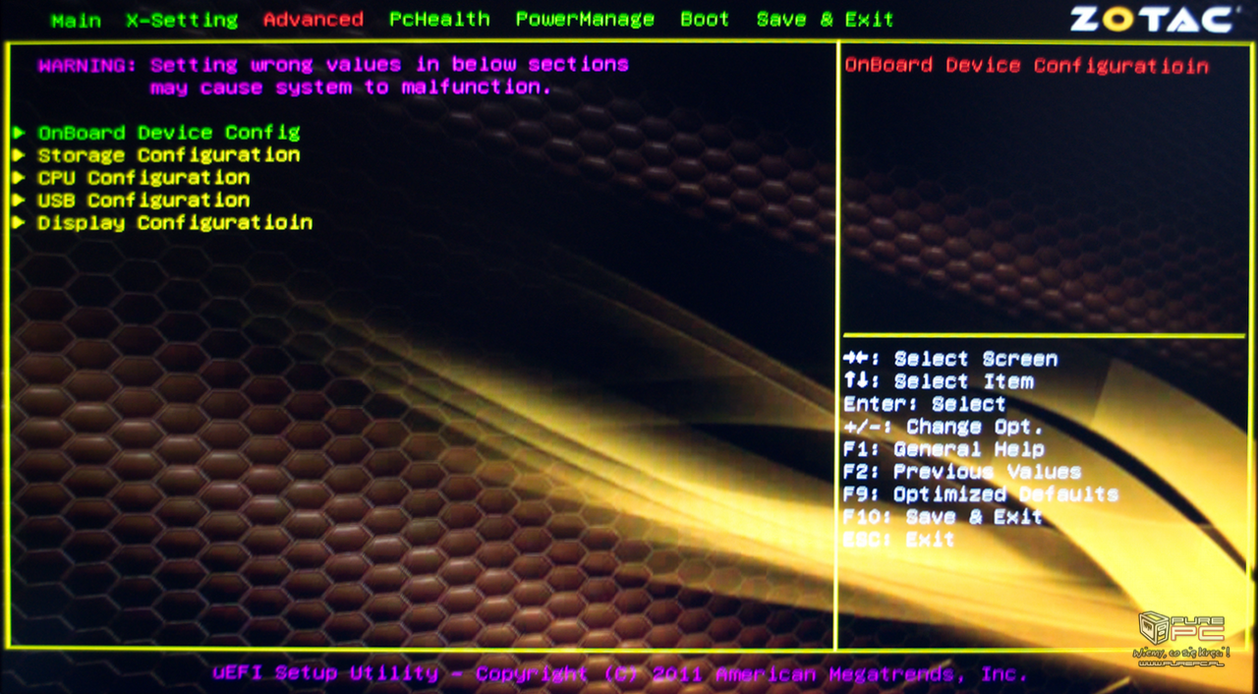Click the triangle beside CPU Configuration

point(20,178)
